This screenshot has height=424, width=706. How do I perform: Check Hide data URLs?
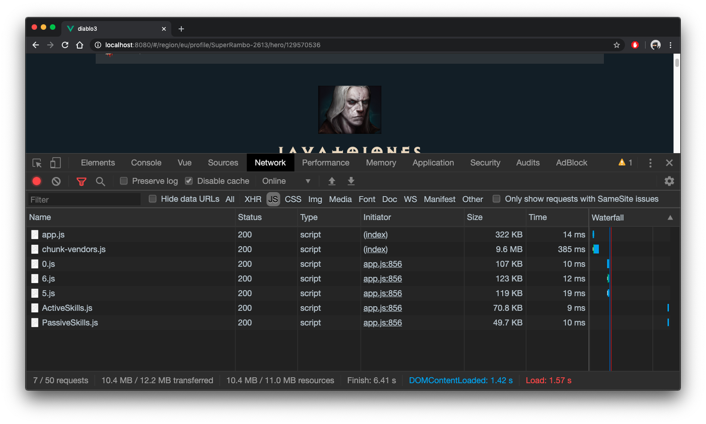[x=152, y=199]
